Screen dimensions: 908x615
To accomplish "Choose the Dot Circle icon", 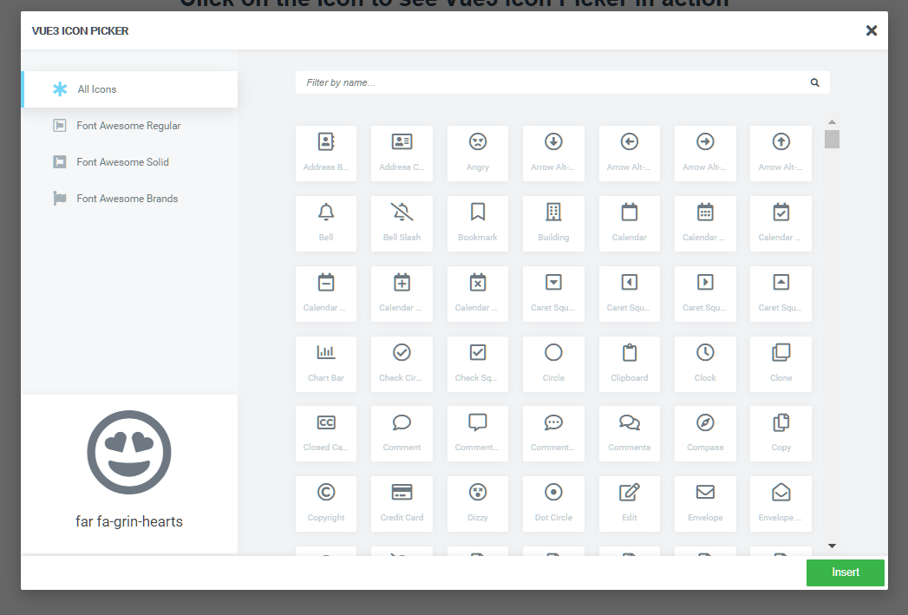I will (553, 503).
